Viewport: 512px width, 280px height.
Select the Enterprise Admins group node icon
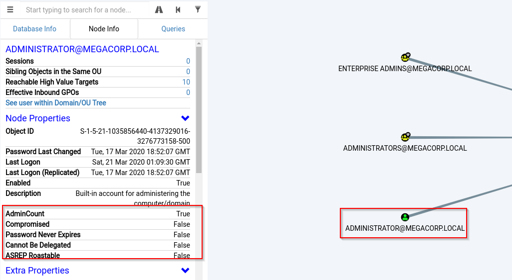(x=405, y=58)
